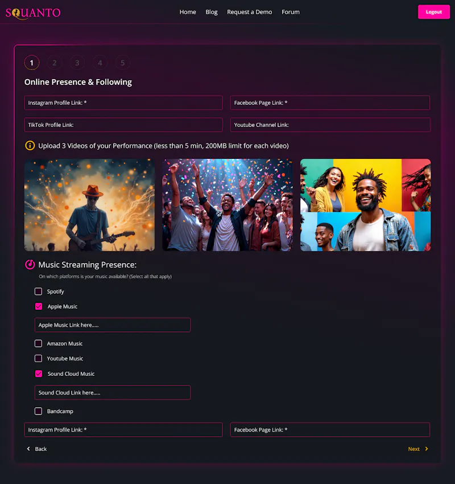Click the Apple Music Link input
455x484 pixels.
(x=113, y=325)
